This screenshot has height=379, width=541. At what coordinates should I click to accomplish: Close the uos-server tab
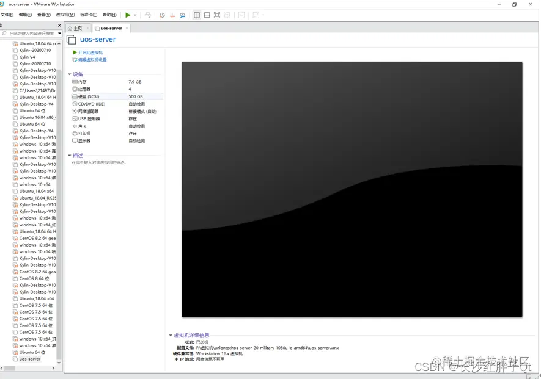click(127, 28)
